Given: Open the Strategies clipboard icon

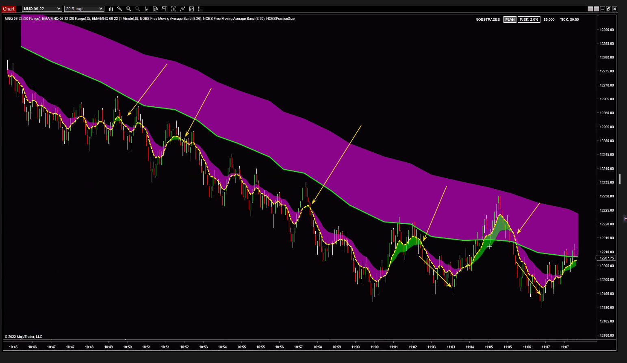Looking at the screenshot, I should [191, 9].
